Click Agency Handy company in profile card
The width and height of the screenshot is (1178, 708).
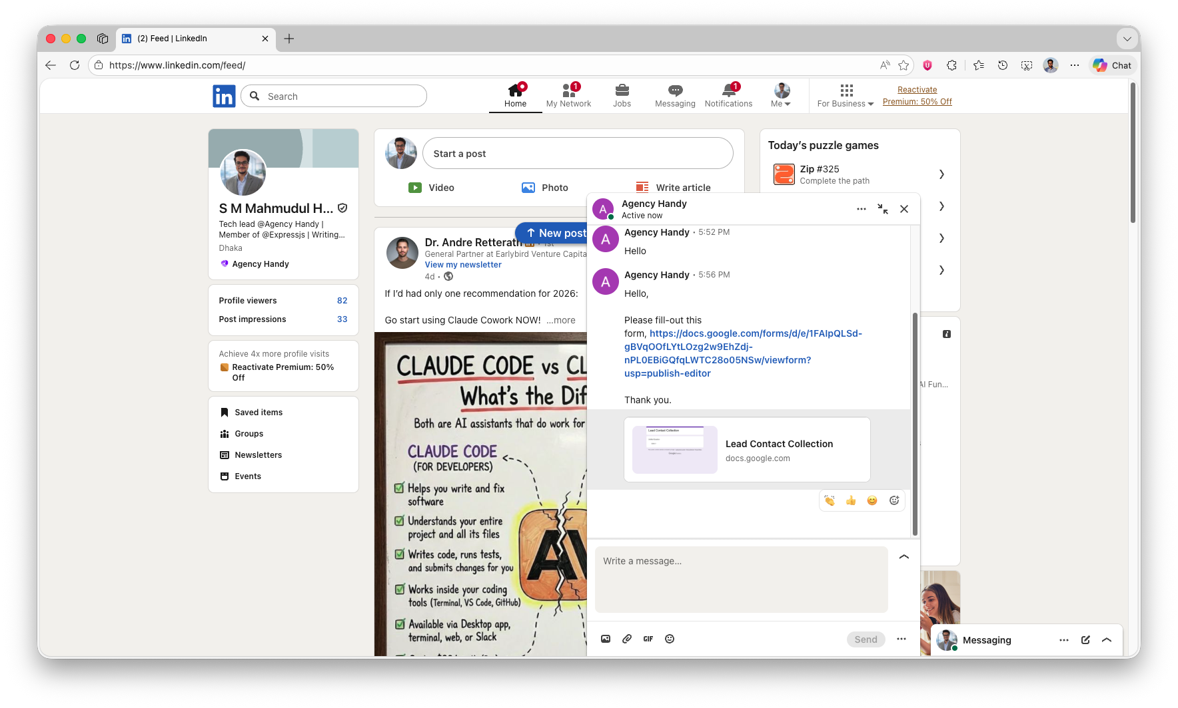[255, 264]
